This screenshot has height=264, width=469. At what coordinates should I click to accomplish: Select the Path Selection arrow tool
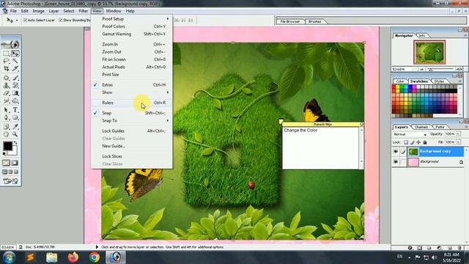click(6, 110)
